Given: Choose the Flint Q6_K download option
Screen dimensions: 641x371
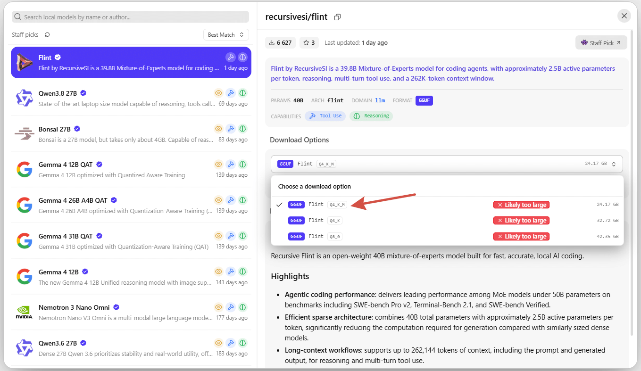Looking at the screenshot, I should click(447, 221).
